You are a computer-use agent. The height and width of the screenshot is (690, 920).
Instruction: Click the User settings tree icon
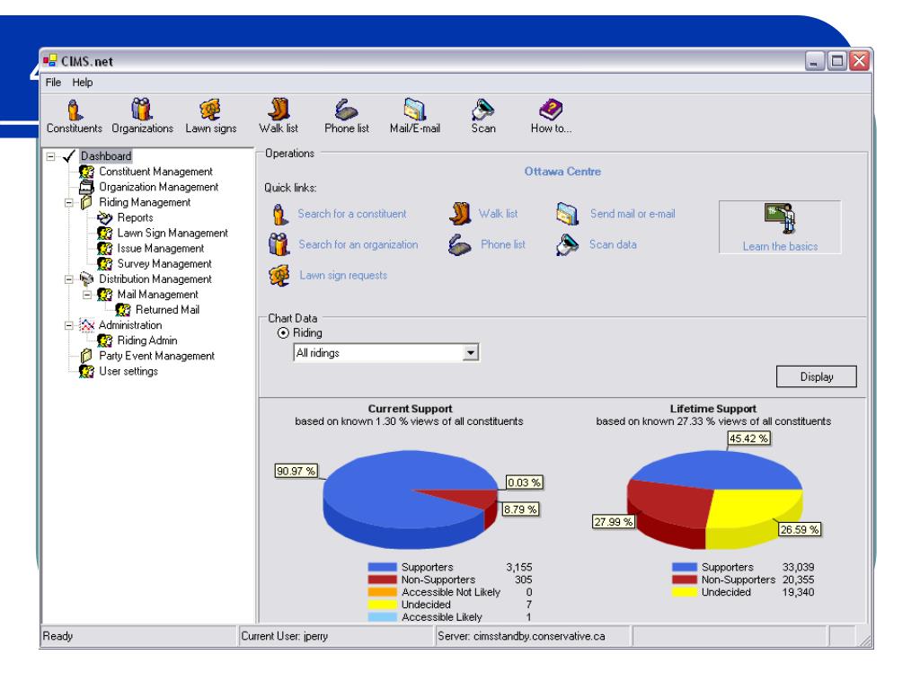click(x=86, y=371)
